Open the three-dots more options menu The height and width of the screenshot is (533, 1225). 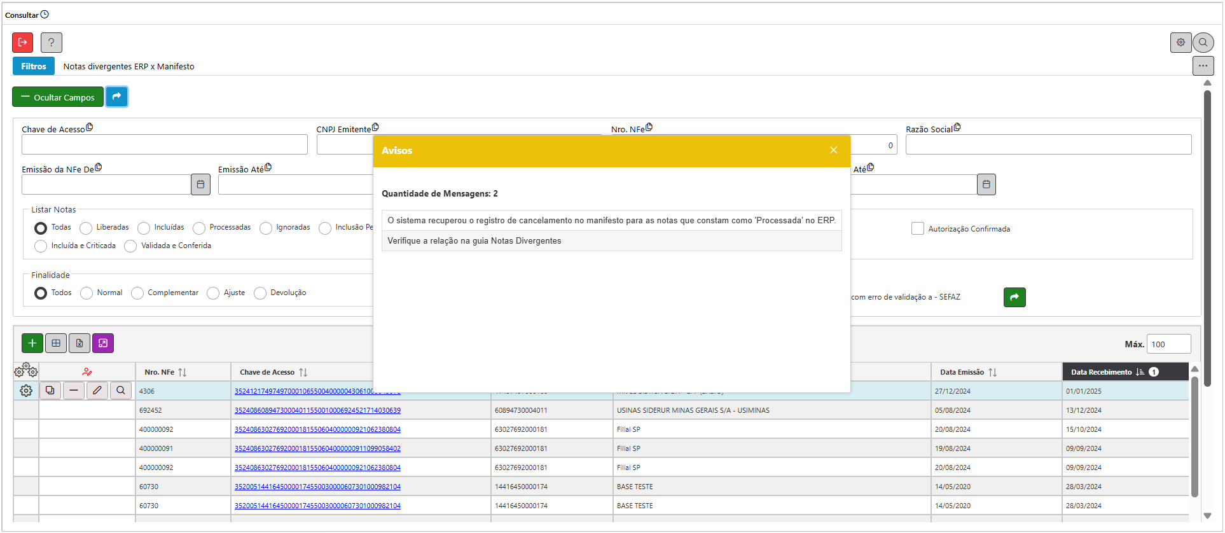click(1203, 66)
